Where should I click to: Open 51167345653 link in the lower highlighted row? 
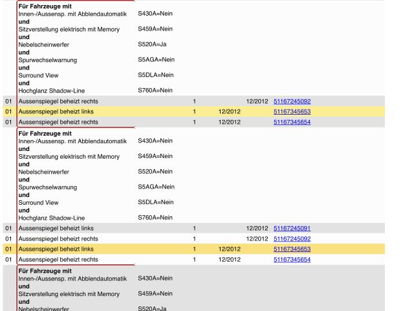click(292, 249)
